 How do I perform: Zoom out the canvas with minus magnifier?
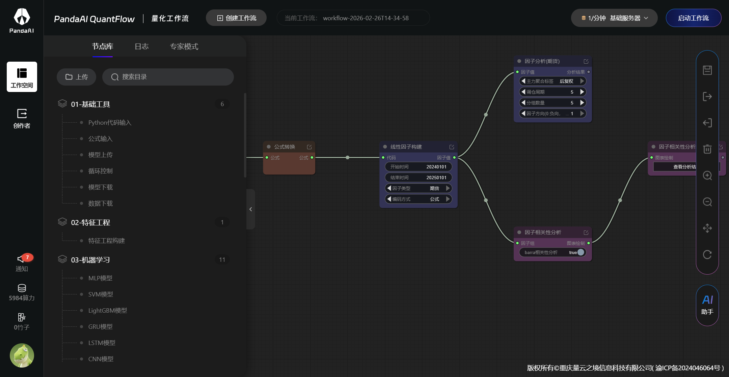[x=707, y=202]
